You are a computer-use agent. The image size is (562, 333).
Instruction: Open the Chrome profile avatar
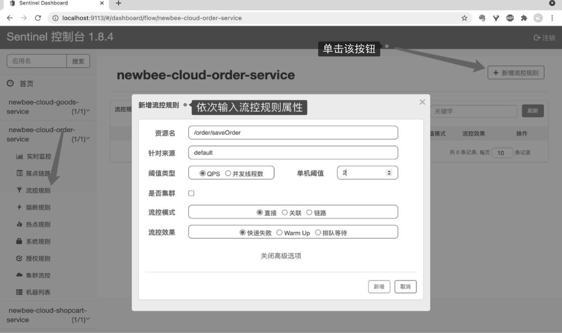pyautogui.click(x=538, y=18)
